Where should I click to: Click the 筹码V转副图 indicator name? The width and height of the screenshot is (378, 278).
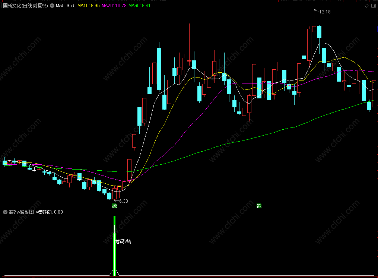click(x=21, y=212)
